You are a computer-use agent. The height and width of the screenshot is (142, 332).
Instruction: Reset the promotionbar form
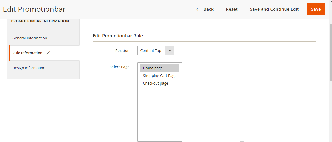pyautogui.click(x=232, y=9)
